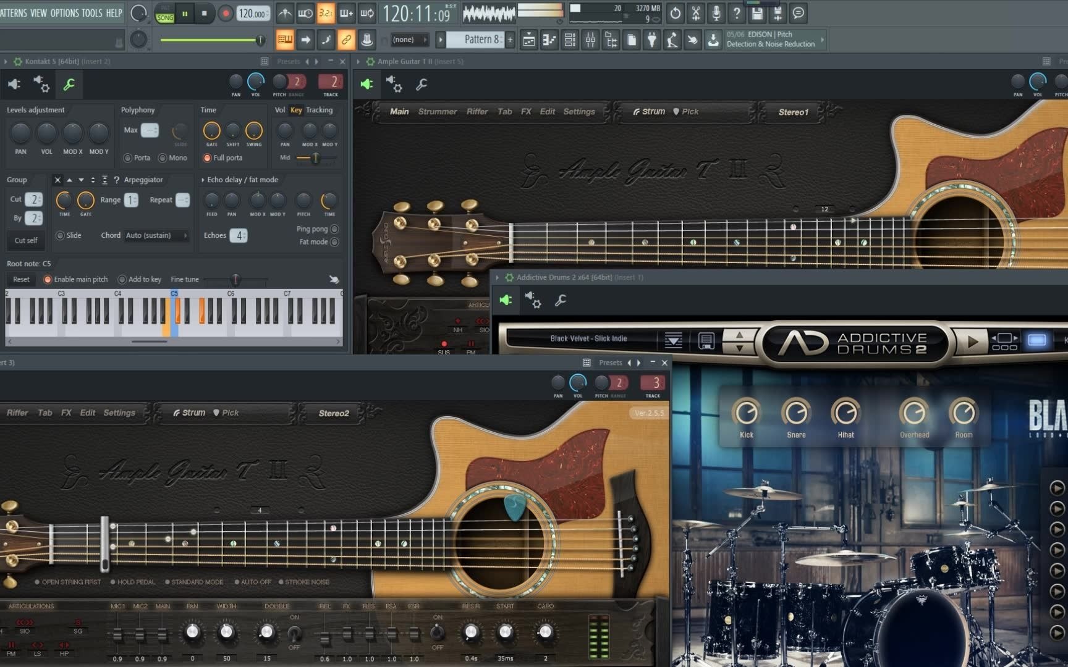This screenshot has width=1068, height=667.
Task: Click the undo history circular arrow icon
Action: click(x=676, y=13)
